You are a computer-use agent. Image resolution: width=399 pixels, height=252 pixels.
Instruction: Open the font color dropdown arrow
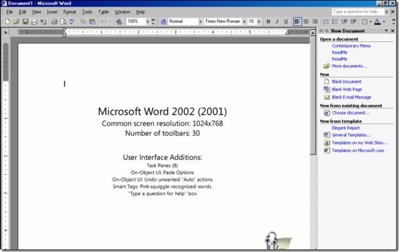click(x=384, y=22)
